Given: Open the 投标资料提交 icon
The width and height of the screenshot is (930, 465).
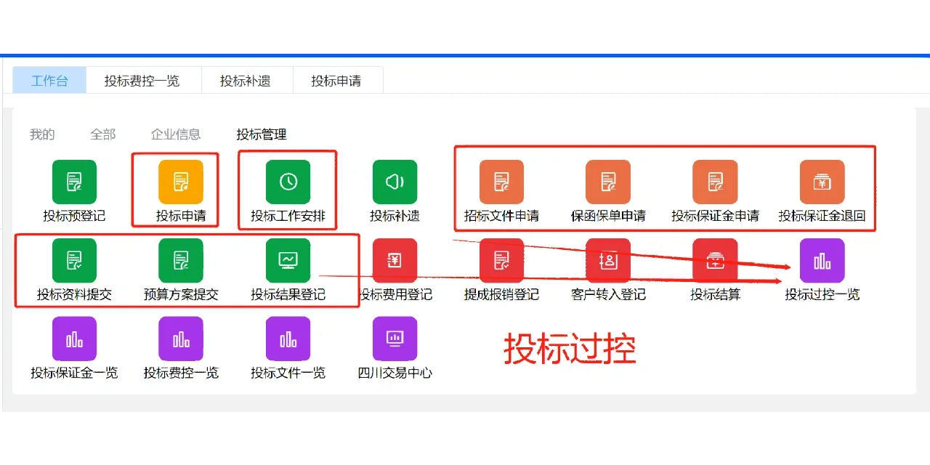Looking at the screenshot, I should coord(73,260).
